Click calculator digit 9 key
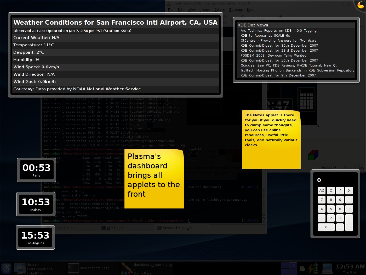 (340, 200)
